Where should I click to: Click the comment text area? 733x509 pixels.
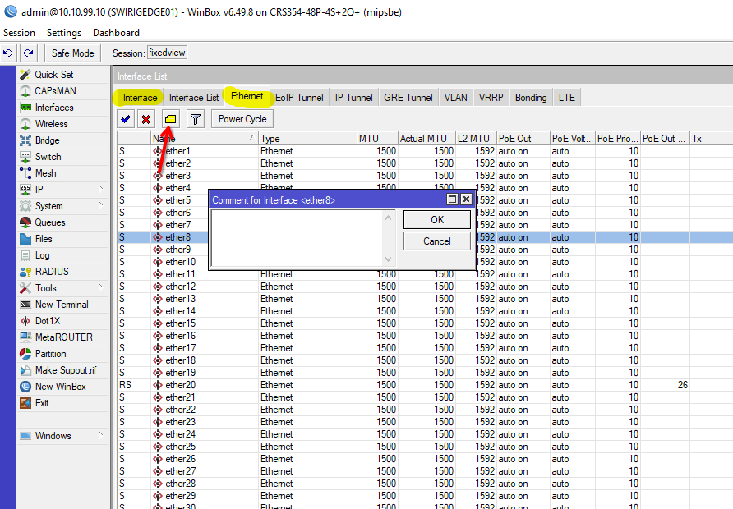click(297, 238)
